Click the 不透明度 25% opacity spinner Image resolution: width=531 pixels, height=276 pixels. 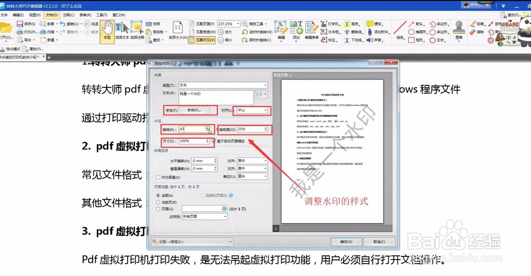click(265, 129)
